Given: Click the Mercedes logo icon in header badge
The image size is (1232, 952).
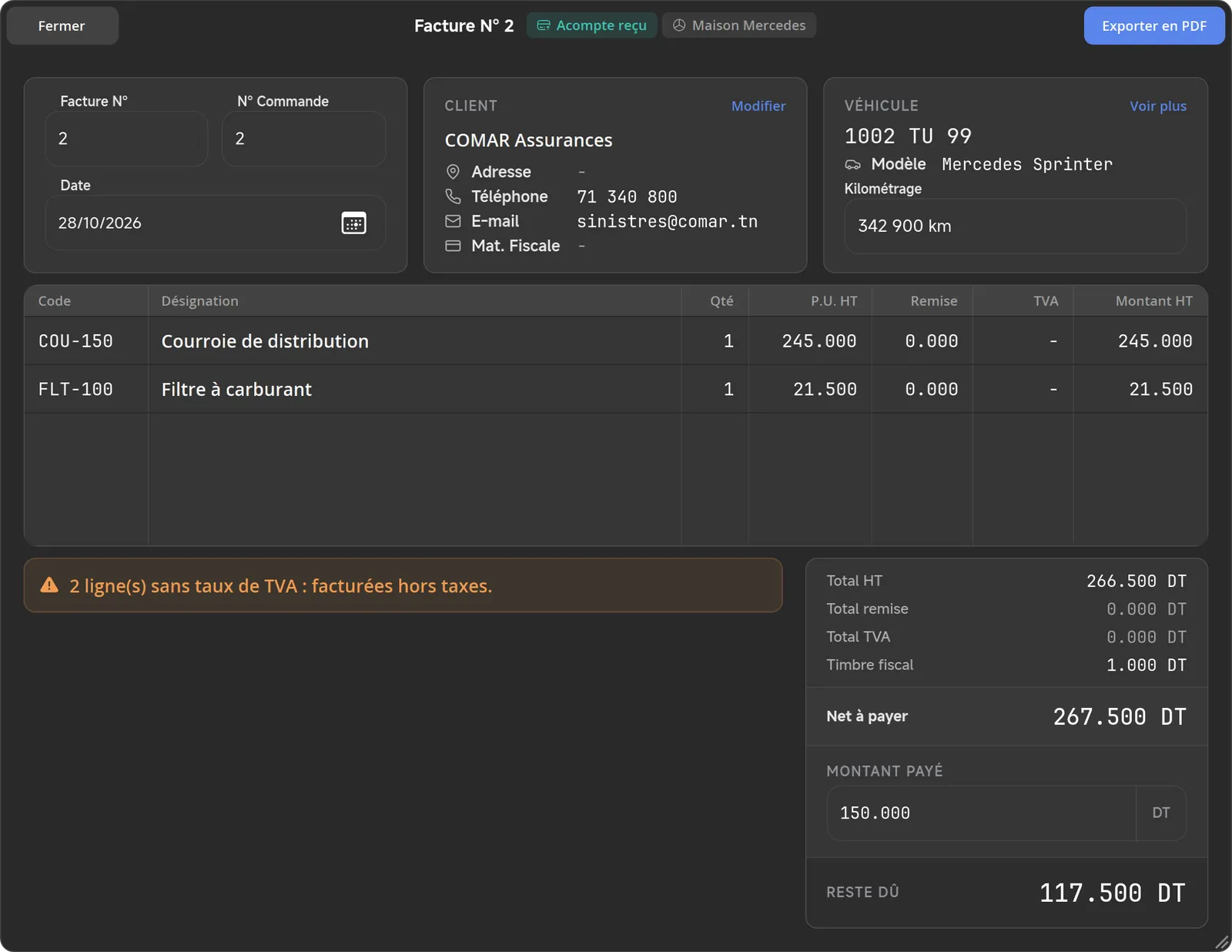Looking at the screenshot, I should [679, 25].
